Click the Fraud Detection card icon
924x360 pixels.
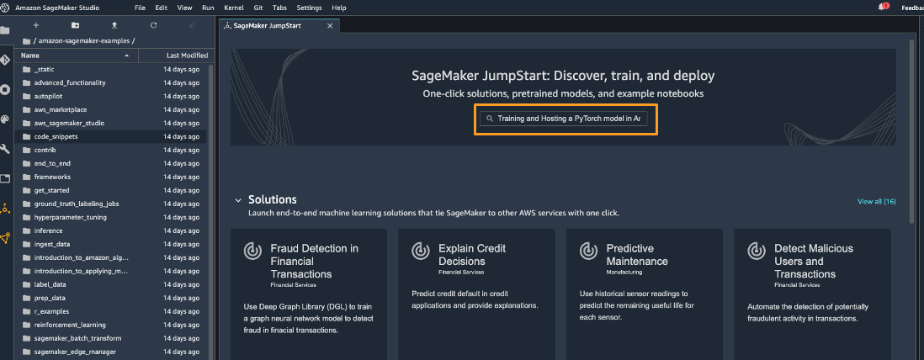click(x=252, y=251)
